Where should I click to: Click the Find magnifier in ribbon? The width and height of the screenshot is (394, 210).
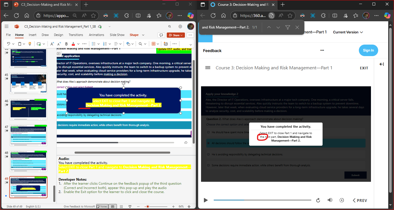coord(140,44)
